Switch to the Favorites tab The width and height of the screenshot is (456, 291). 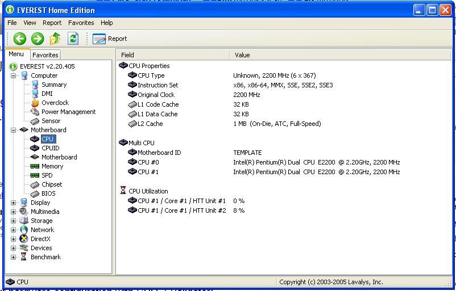coord(45,55)
